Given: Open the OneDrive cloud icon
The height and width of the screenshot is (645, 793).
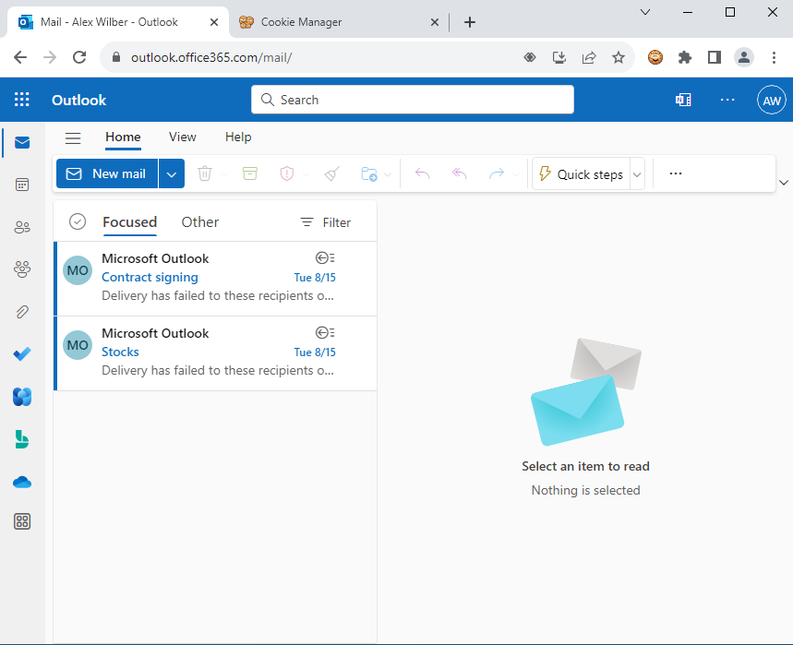Looking at the screenshot, I should [22, 482].
